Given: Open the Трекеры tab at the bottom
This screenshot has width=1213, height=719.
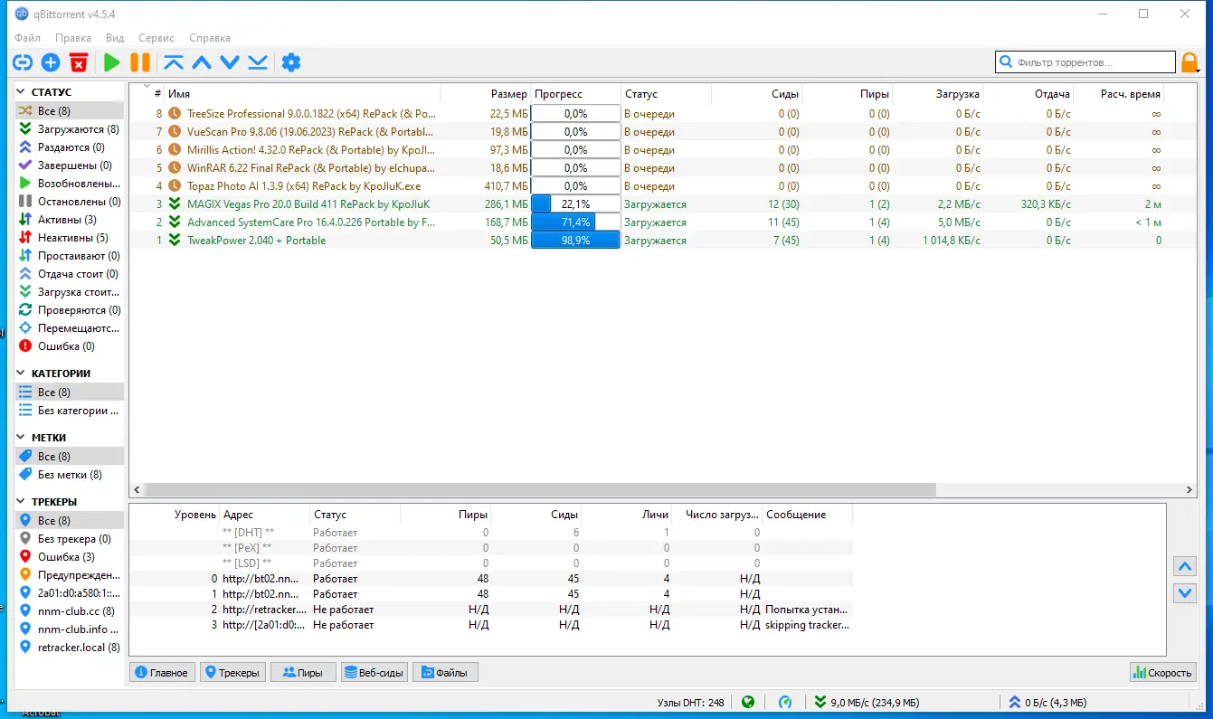Looking at the screenshot, I should click(232, 672).
